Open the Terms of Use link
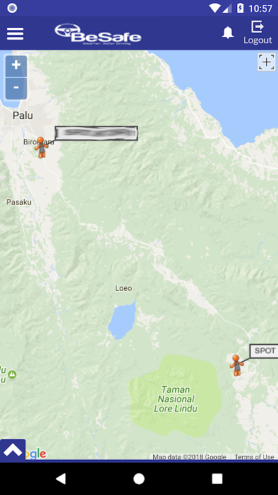The height and width of the screenshot is (495, 278). point(255,457)
